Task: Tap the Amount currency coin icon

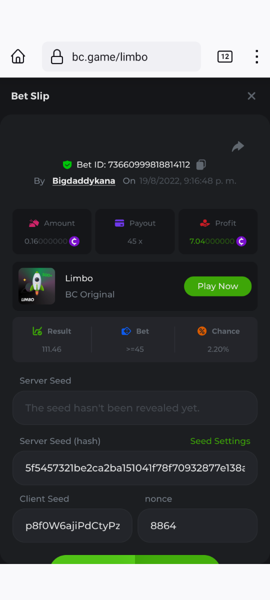Action: click(x=74, y=241)
